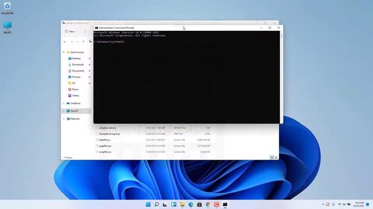373x209 pixels.
Task: Go back in File Explorer
Action: (x=65, y=42)
